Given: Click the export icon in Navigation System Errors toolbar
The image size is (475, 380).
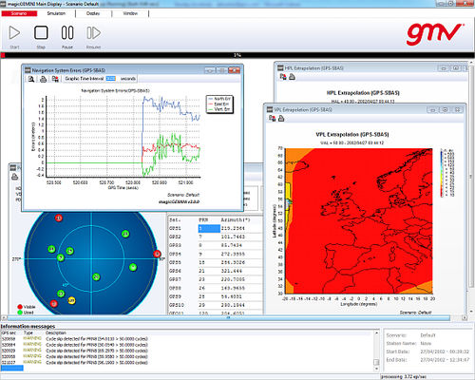Looking at the screenshot, I should click(x=55, y=79).
